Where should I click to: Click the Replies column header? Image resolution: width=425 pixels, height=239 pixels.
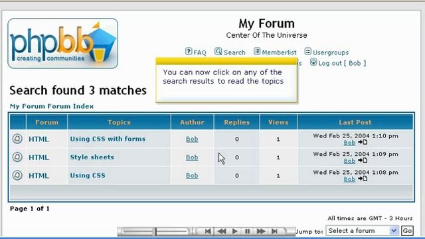236,122
